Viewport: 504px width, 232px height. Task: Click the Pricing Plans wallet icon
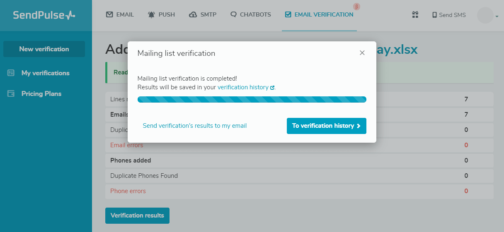tap(11, 93)
